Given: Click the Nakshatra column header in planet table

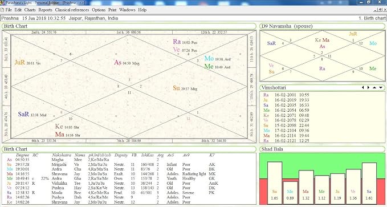Looking at the screenshot, I should (x=61, y=155).
